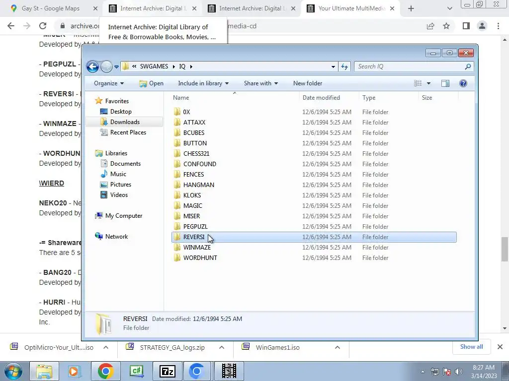Image resolution: width=509 pixels, height=381 pixels.
Task: Click the Open toolbar button
Action: tap(151, 83)
